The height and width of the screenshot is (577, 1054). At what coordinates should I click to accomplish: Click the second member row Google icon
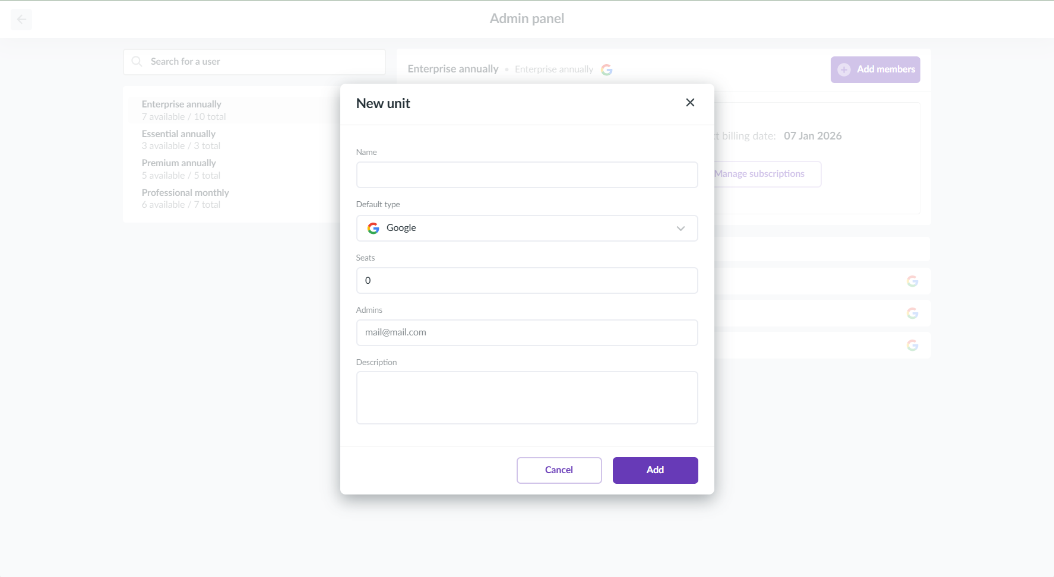coord(912,313)
